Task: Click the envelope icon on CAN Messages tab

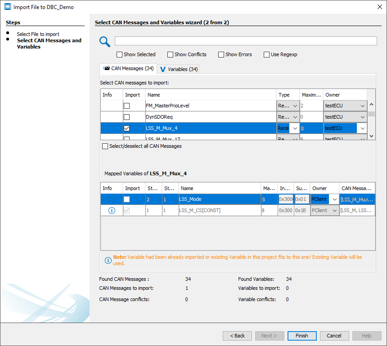Action: coord(107,69)
